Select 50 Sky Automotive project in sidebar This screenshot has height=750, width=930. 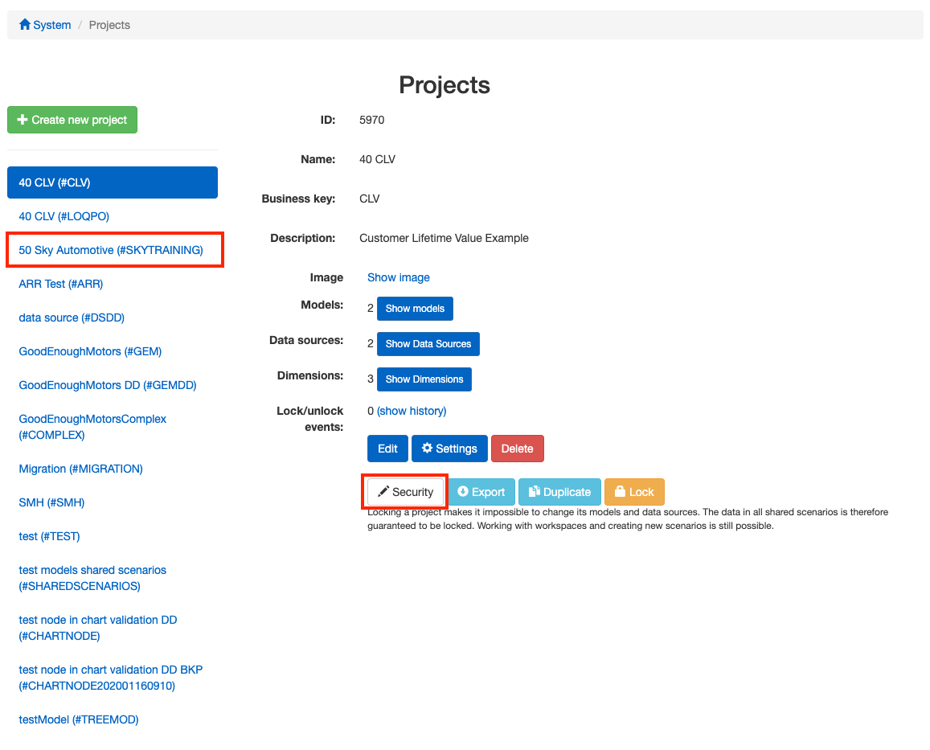(111, 250)
